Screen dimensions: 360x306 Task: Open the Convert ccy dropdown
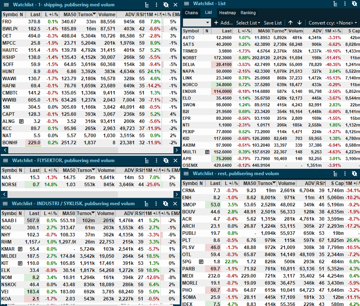333,23
